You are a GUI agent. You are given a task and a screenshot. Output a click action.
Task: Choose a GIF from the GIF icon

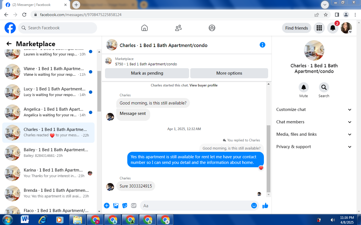[x=134, y=206]
